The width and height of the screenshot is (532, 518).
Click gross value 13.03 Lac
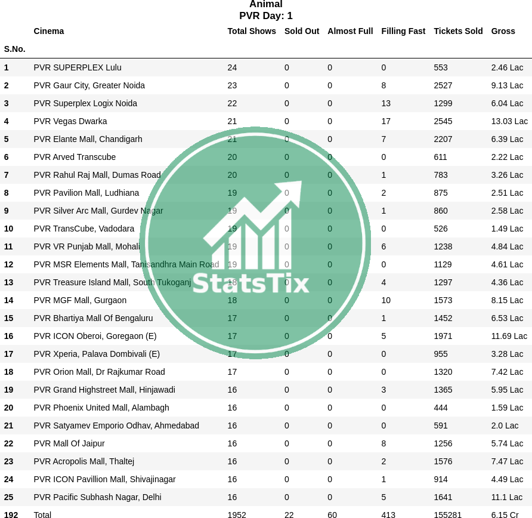coord(509,121)
